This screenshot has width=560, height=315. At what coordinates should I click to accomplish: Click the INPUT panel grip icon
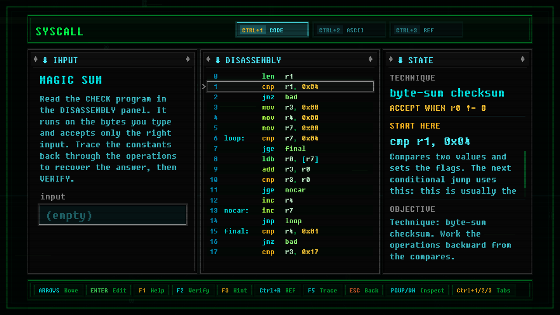[x=45, y=60]
